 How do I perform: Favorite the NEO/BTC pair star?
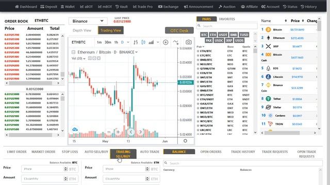pyautogui.click(x=198, y=64)
